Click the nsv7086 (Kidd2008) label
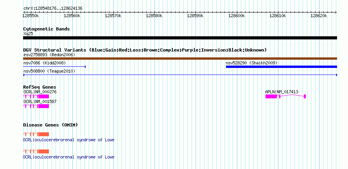348x169 pixels. tap(45, 63)
